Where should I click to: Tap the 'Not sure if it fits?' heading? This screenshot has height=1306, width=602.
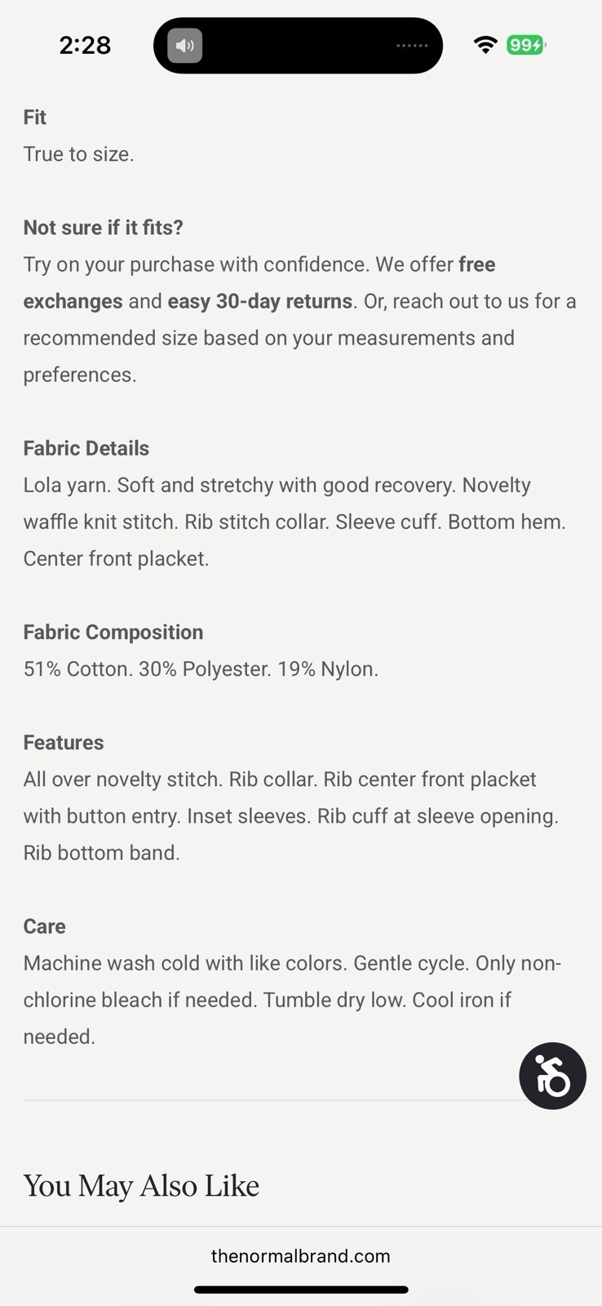coord(103,228)
